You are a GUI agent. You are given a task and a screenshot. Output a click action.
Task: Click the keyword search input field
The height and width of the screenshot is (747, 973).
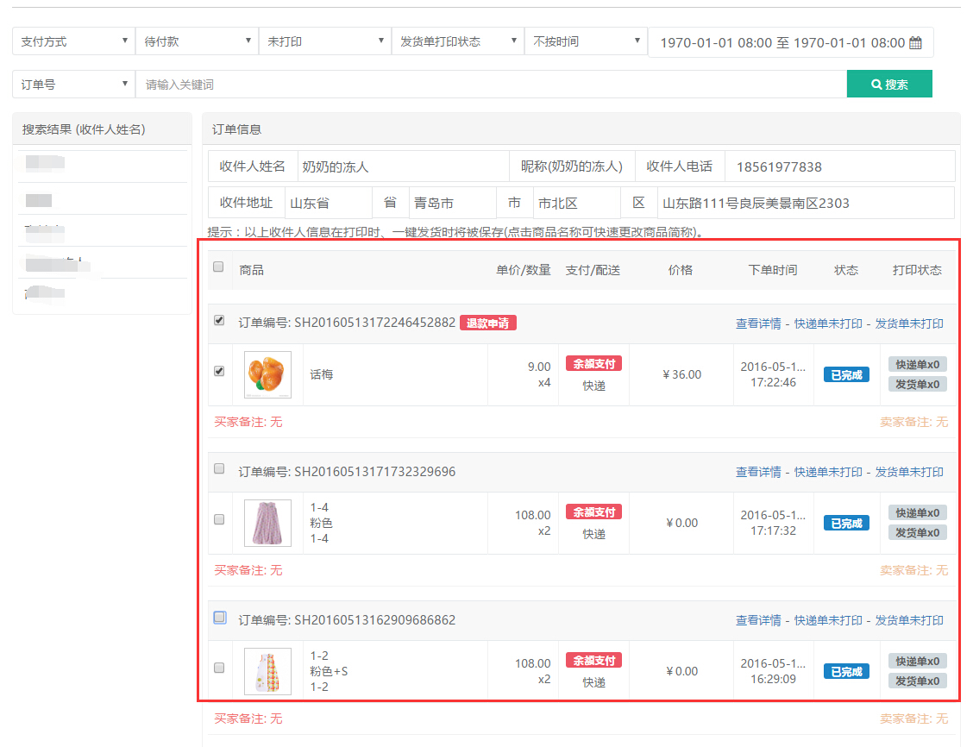(x=492, y=85)
